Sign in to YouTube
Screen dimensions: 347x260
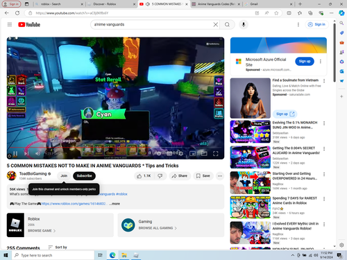(x=316, y=24)
